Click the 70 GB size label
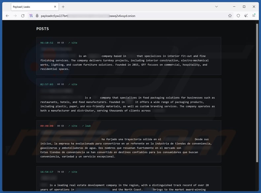Viewport: 261px width, 193px height. click(60, 172)
